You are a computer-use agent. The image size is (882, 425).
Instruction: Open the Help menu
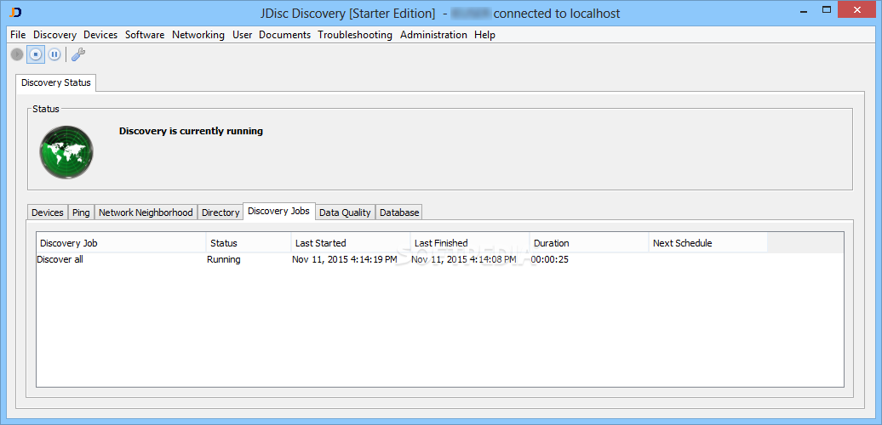484,35
